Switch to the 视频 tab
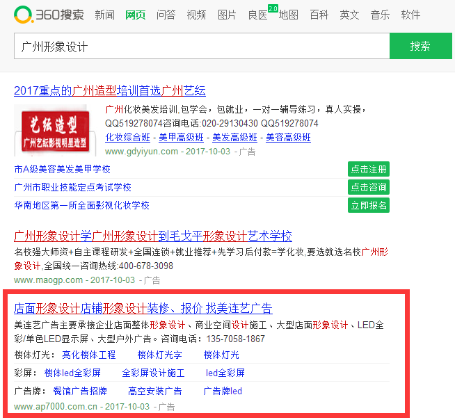This screenshot has width=455, height=420. pyautogui.click(x=196, y=15)
